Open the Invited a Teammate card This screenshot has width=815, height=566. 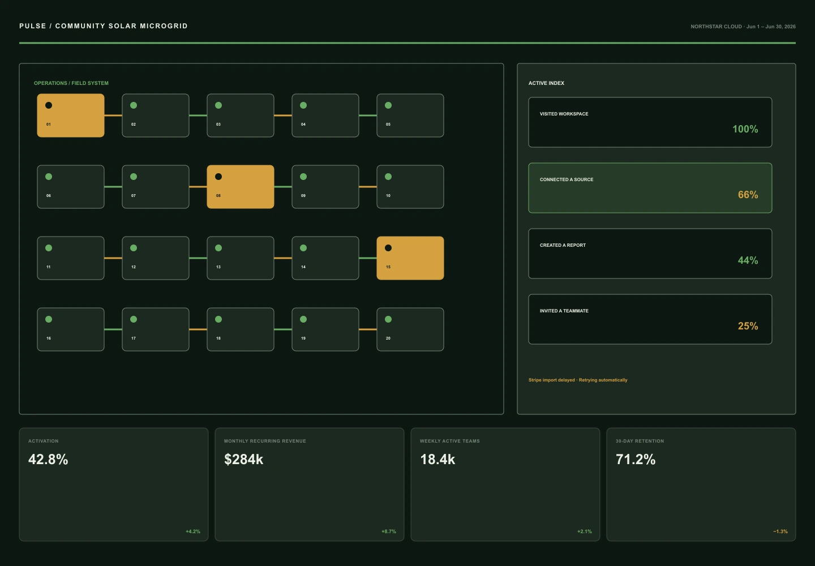coord(650,319)
